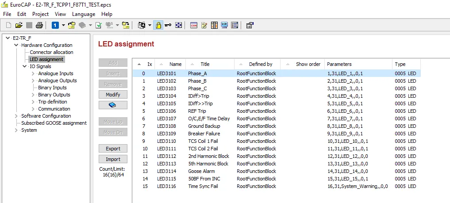Screen dimensions: 450x203
Task: Click the blue book button under Modify
Action: coord(113,105)
